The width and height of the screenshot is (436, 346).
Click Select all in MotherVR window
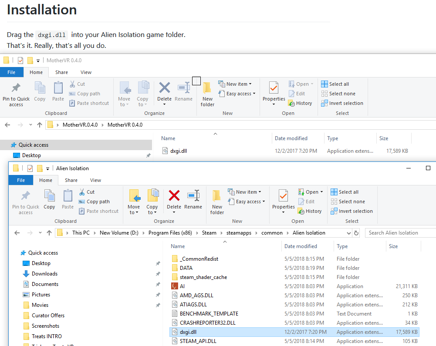pos(335,84)
